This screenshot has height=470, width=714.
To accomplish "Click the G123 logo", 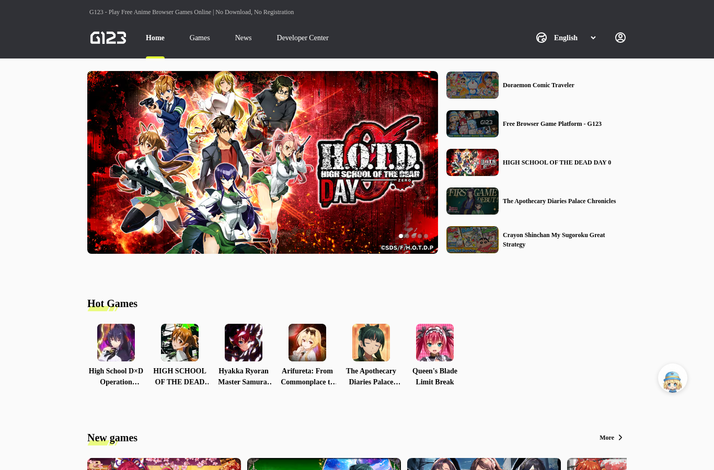I will coord(108,38).
